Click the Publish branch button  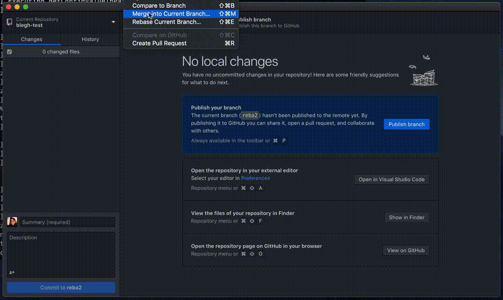coord(406,124)
